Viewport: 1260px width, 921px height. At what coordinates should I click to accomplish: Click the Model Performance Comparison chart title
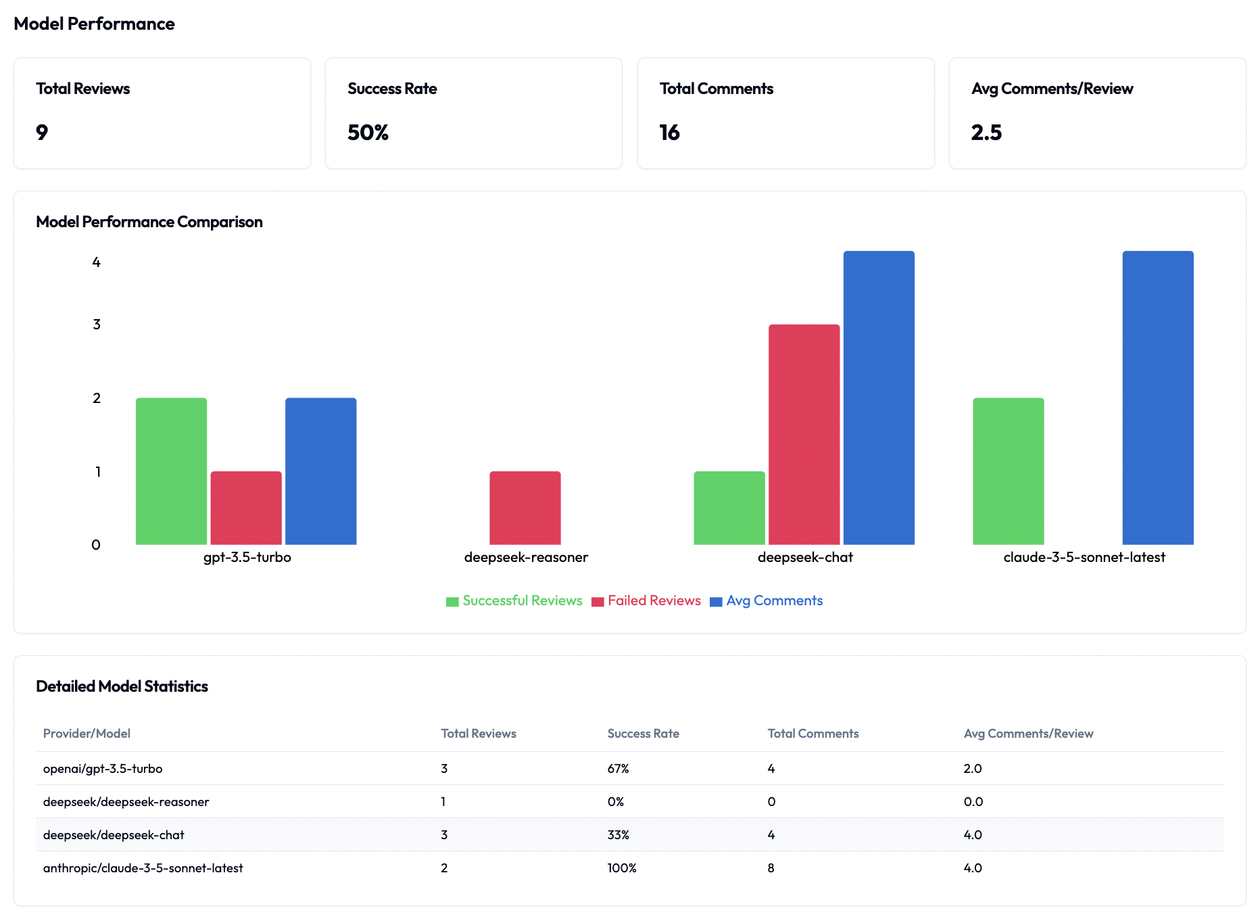tap(149, 222)
